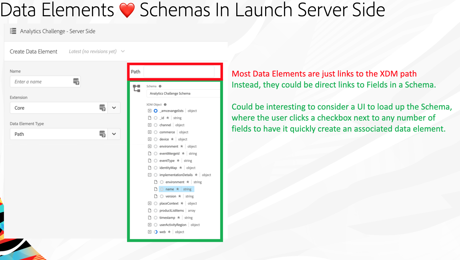Click the Analytics Challenge Schema field
The height and width of the screenshot is (260, 460).
pos(183,94)
